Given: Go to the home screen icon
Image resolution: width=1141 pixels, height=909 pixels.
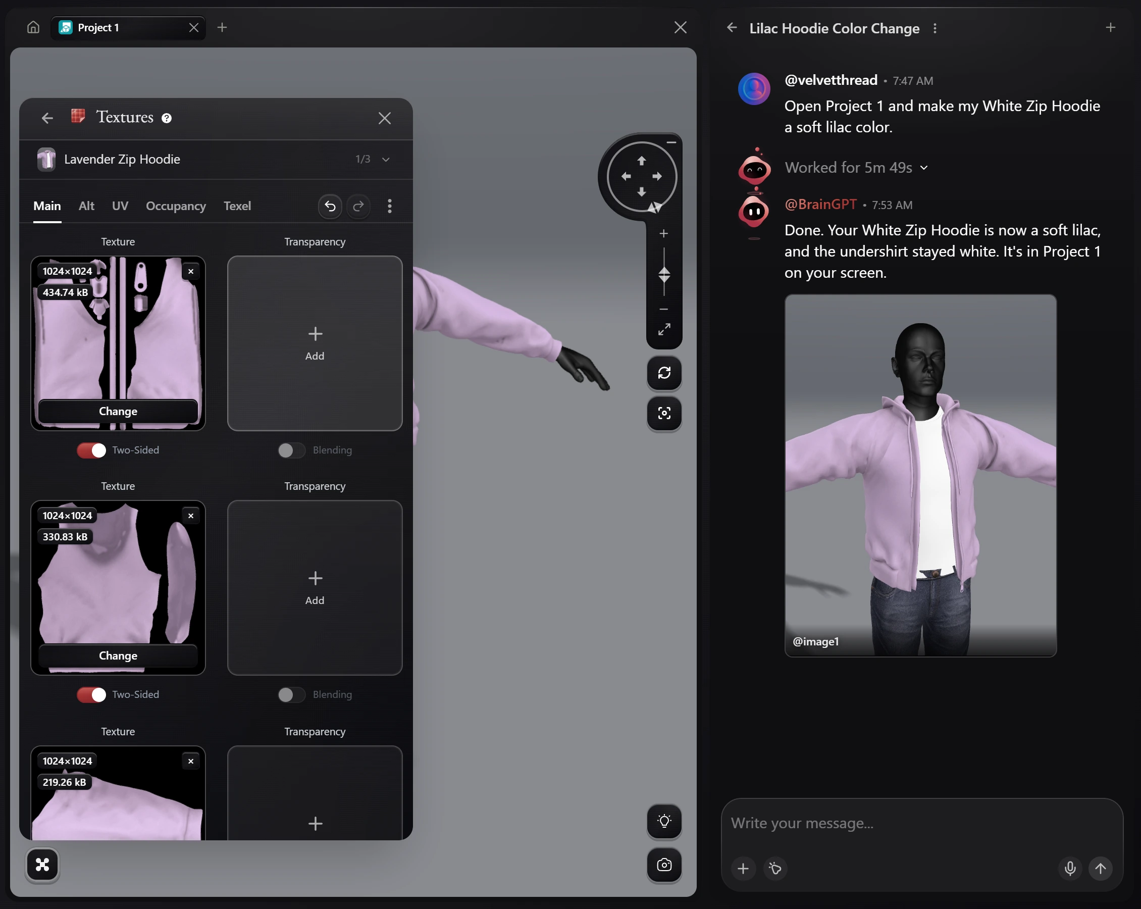Looking at the screenshot, I should click(x=33, y=27).
